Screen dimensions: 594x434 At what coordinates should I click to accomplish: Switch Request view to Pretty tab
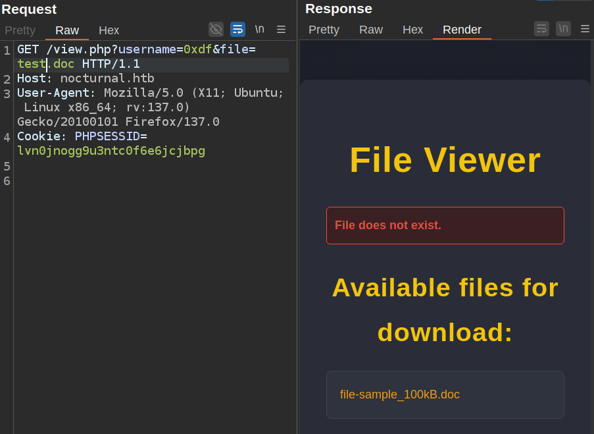coord(20,30)
